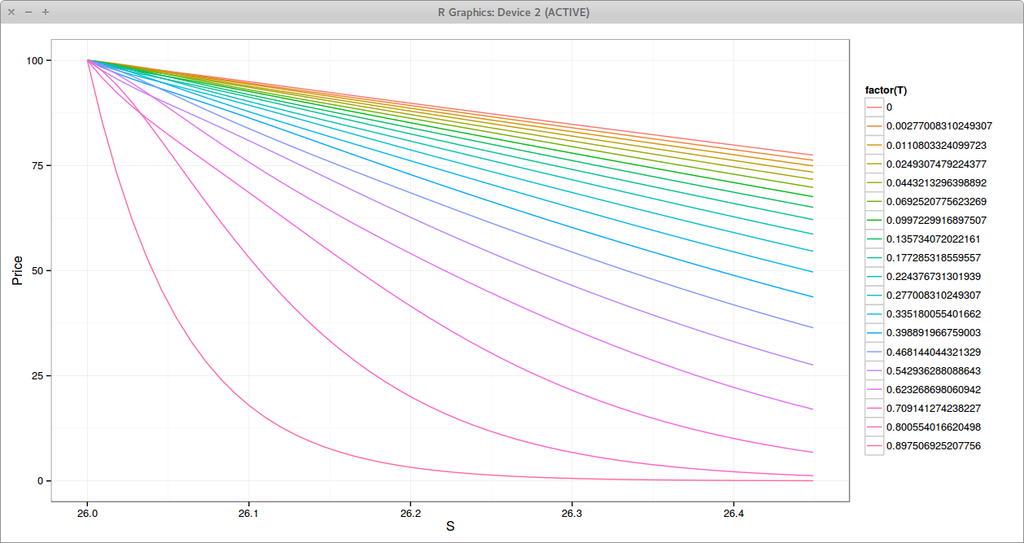Click x-axis tick label '26.2'
This screenshot has width=1024, height=543.
coord(410,514)
